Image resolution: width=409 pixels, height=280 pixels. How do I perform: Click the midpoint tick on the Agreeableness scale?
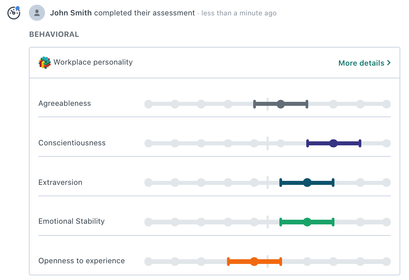pos(267,104)
